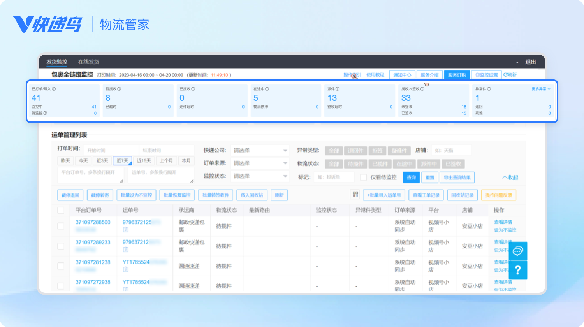Image resolution: width=584 pixels, height=327 pixels.
Task: Check the select-all checkbox in table header
Action: [x=61, y=210]
